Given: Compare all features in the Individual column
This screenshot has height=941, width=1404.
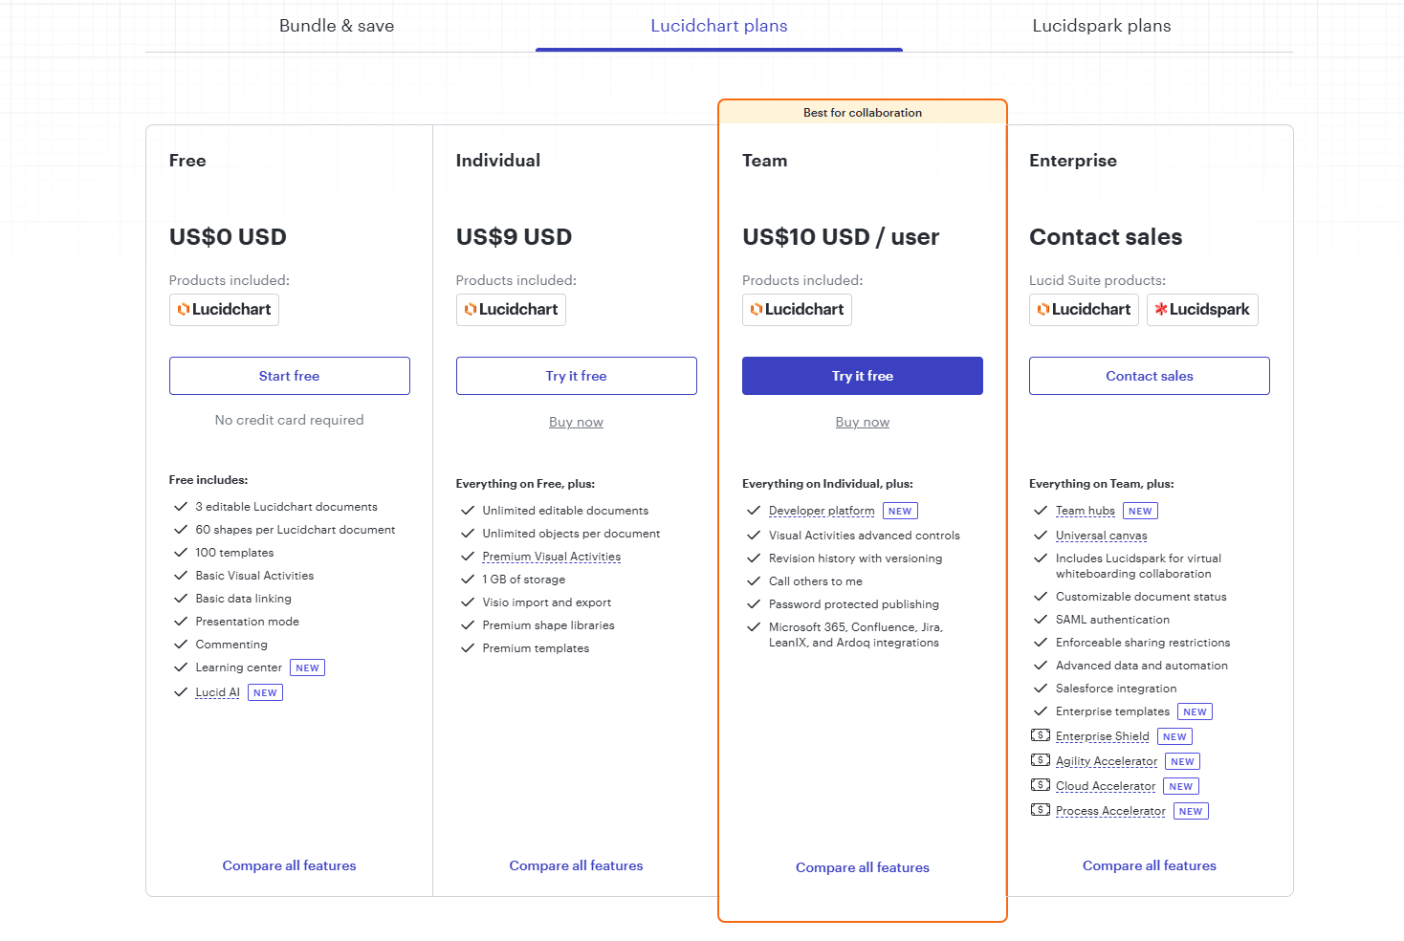Looking at the screenshot, I should click(577, 865).
